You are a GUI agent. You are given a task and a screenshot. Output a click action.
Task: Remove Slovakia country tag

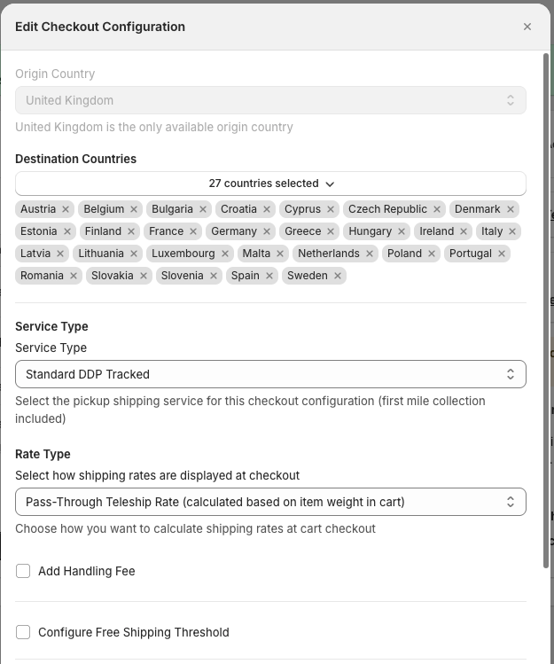coord(144,276)
